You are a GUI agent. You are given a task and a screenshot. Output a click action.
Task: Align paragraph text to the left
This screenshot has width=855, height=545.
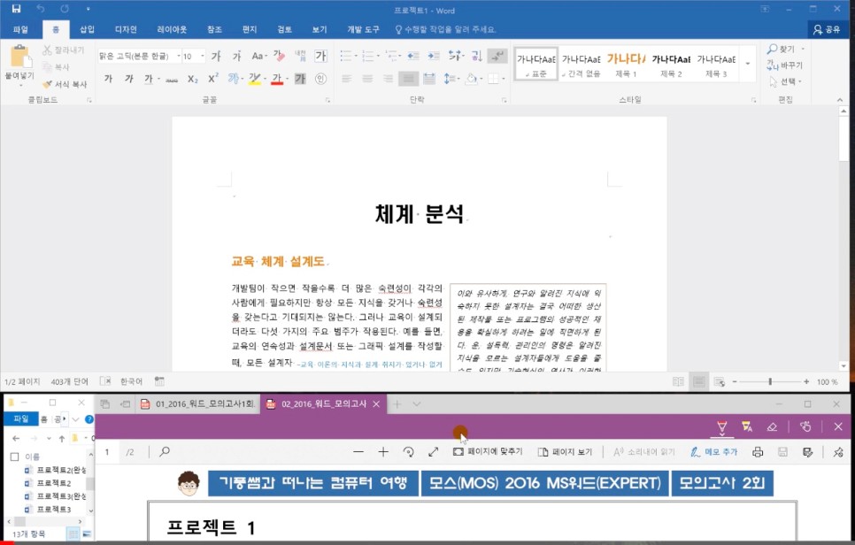(347, 79)
